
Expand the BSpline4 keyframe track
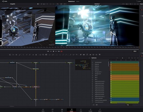[x=94, y=64]
